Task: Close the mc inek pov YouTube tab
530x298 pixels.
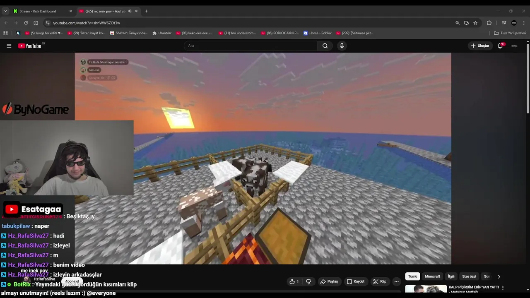Action: [136, 11]
